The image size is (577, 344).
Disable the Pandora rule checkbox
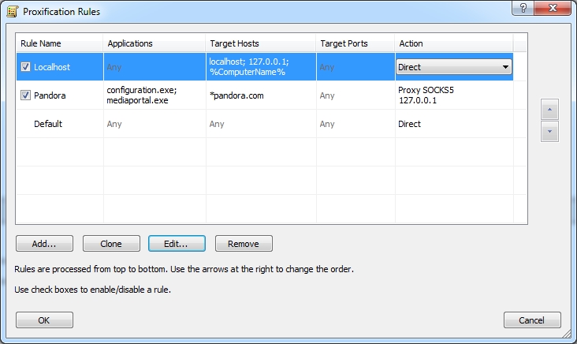point(26,95)
